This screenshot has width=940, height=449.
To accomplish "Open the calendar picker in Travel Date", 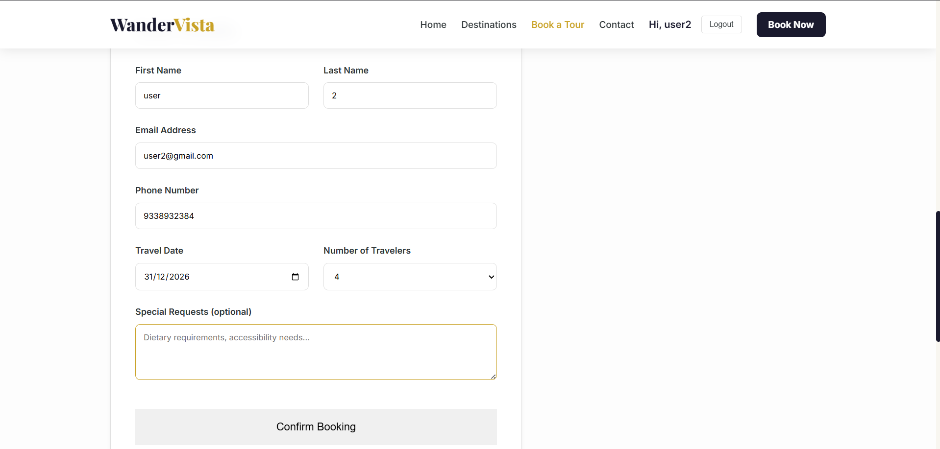I will [295, 277].
